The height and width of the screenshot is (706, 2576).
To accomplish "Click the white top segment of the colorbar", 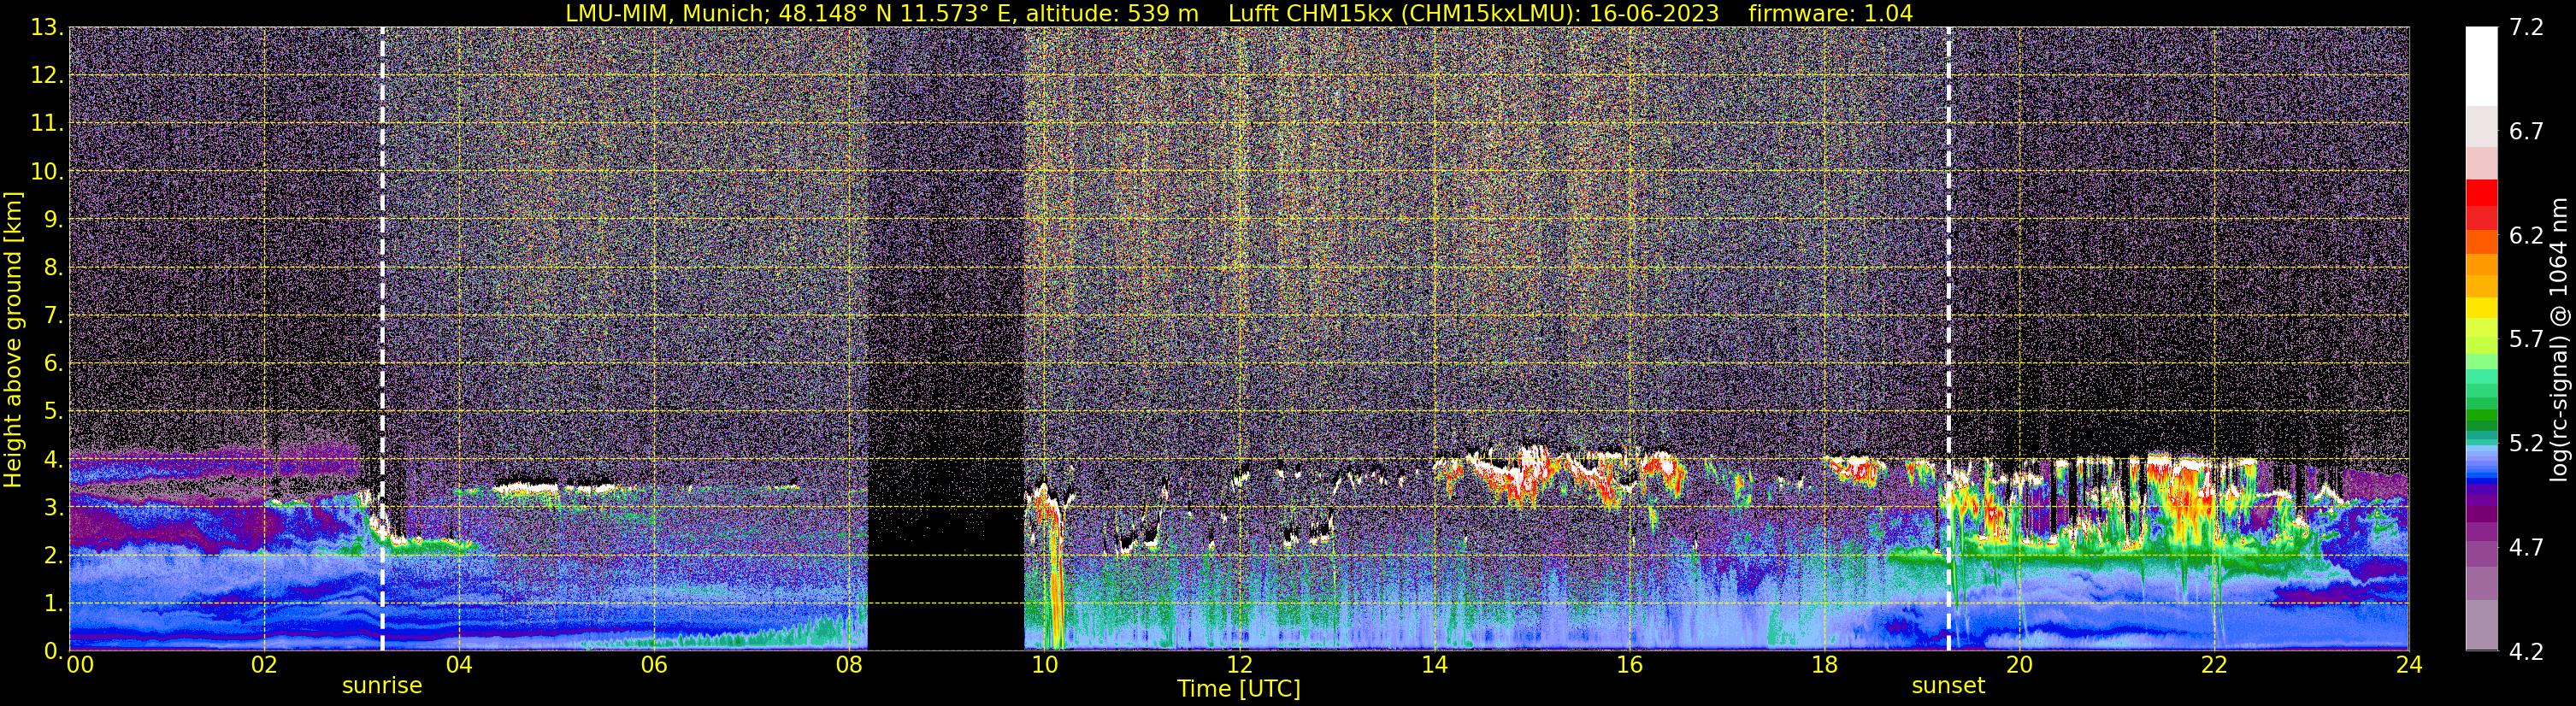I will click(2481, 66).
